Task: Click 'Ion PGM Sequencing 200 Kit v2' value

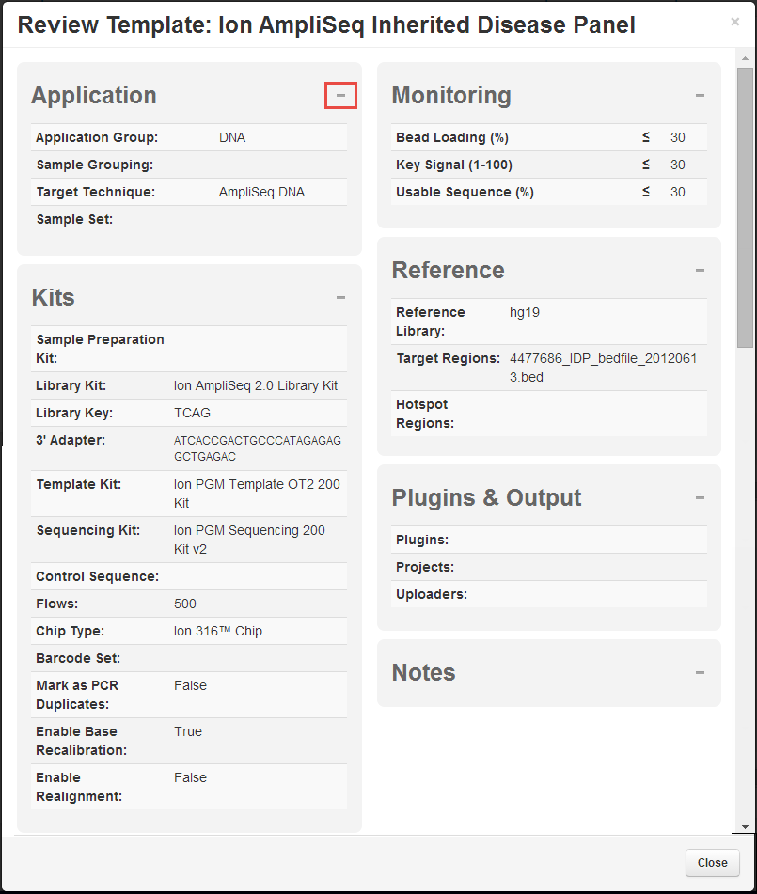Action: point(249,540)
